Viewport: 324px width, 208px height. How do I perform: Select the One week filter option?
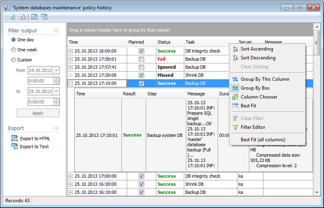point(13,50)
